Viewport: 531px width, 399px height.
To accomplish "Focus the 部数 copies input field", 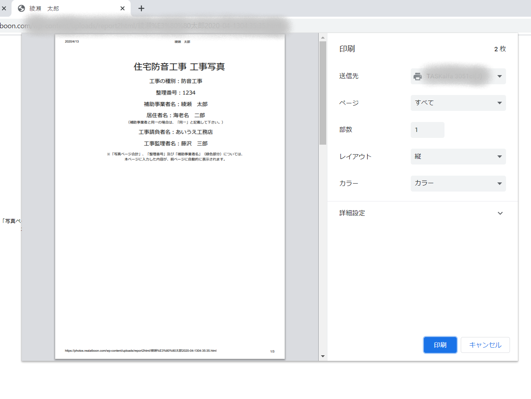I will click(427, 130).
